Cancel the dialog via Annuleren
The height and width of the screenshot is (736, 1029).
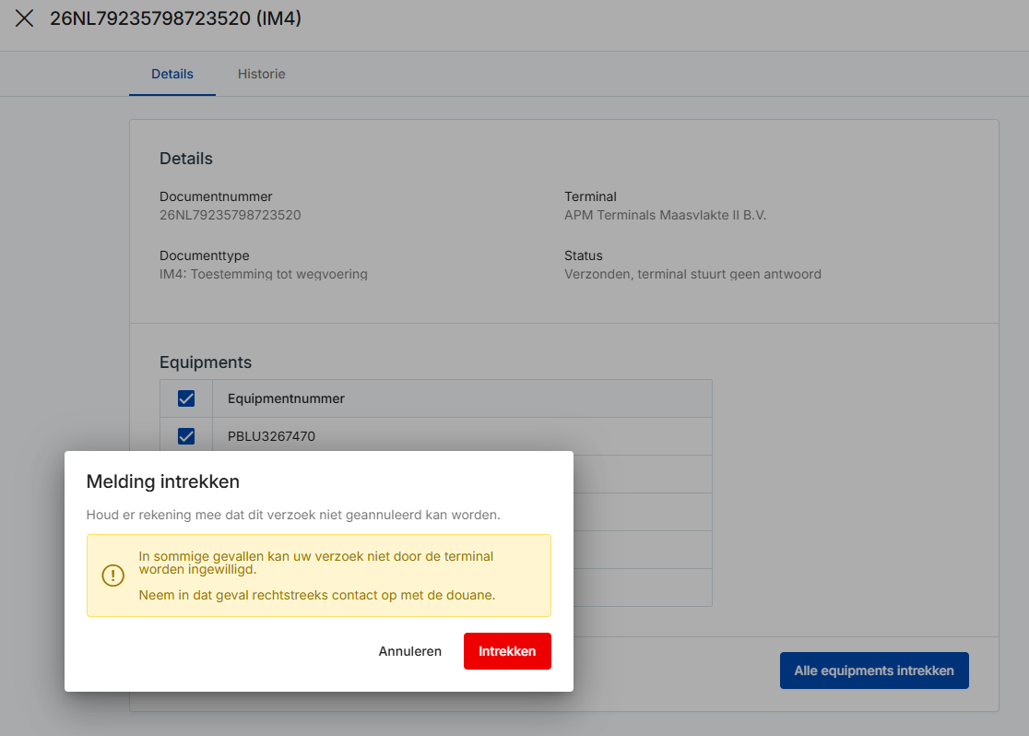point(410,651)
